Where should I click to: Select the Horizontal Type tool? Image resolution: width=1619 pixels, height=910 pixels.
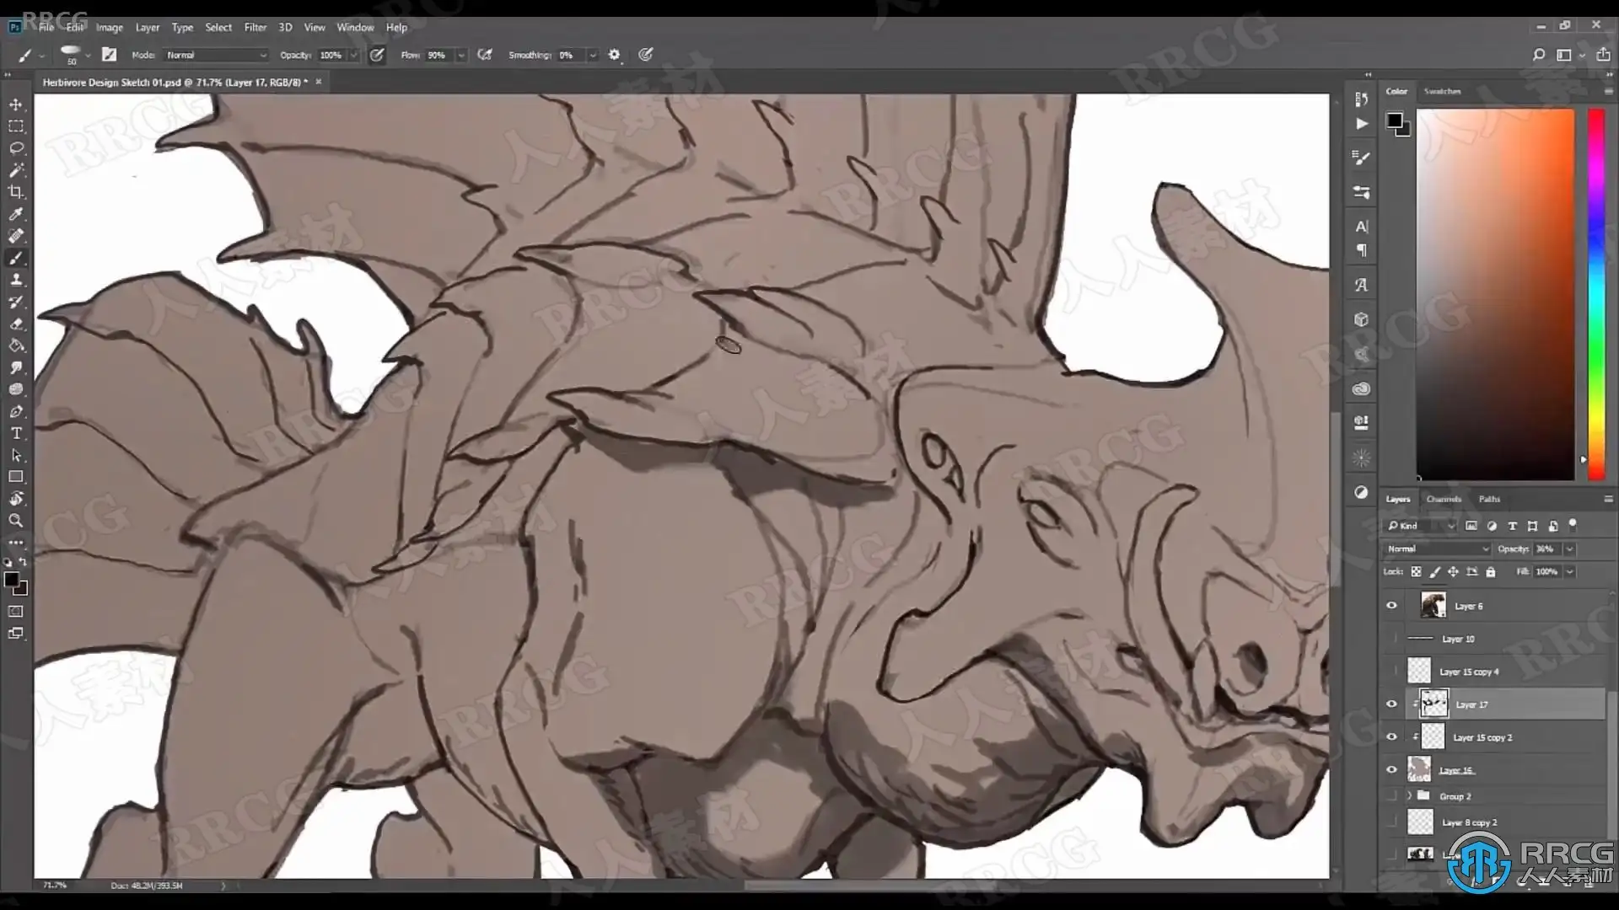tap(16, 433)
